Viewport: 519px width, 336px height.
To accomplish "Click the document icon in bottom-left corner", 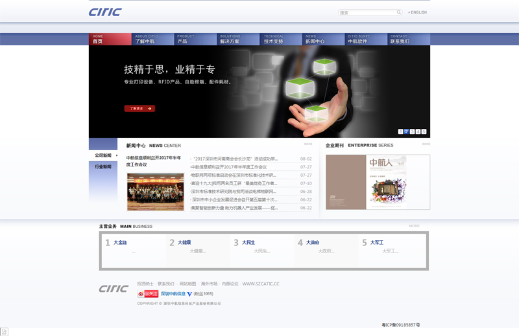I will coord(5,331).
